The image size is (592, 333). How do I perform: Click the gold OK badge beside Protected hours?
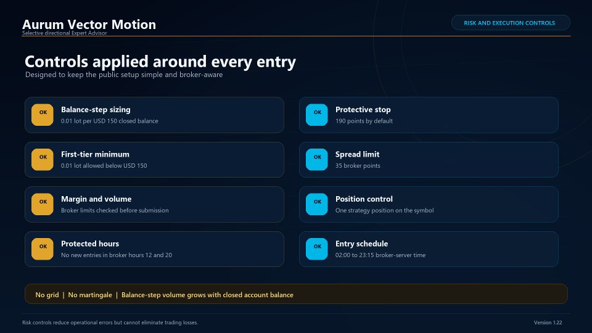(x=43, y=249)
